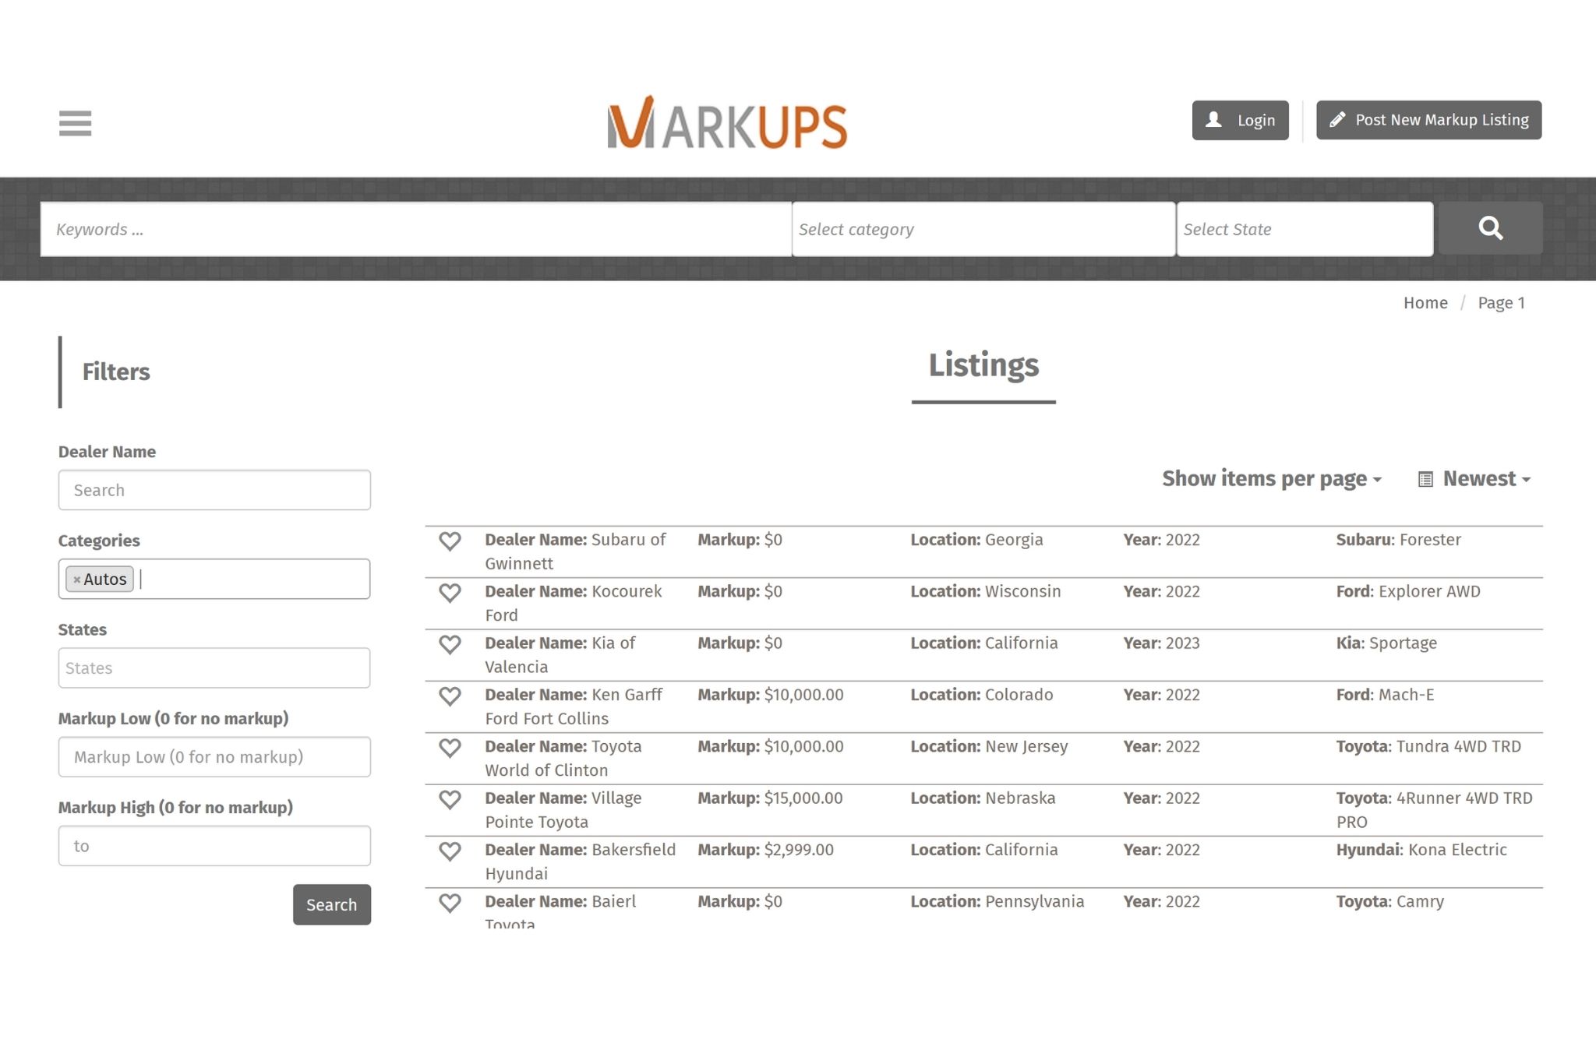1596x1064 pixels.
Task: Open the Select State dropdown
Action: coord(1304,229)
